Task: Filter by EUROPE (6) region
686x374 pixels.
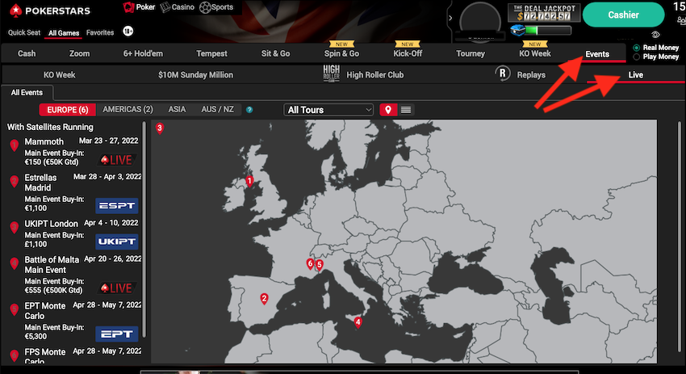Action: [67, 110]
